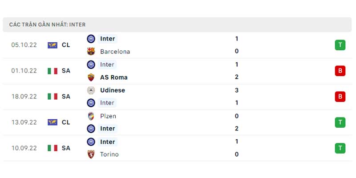
Task: Click red B badge for AS Roma match
Action: (x=340, y=71)
